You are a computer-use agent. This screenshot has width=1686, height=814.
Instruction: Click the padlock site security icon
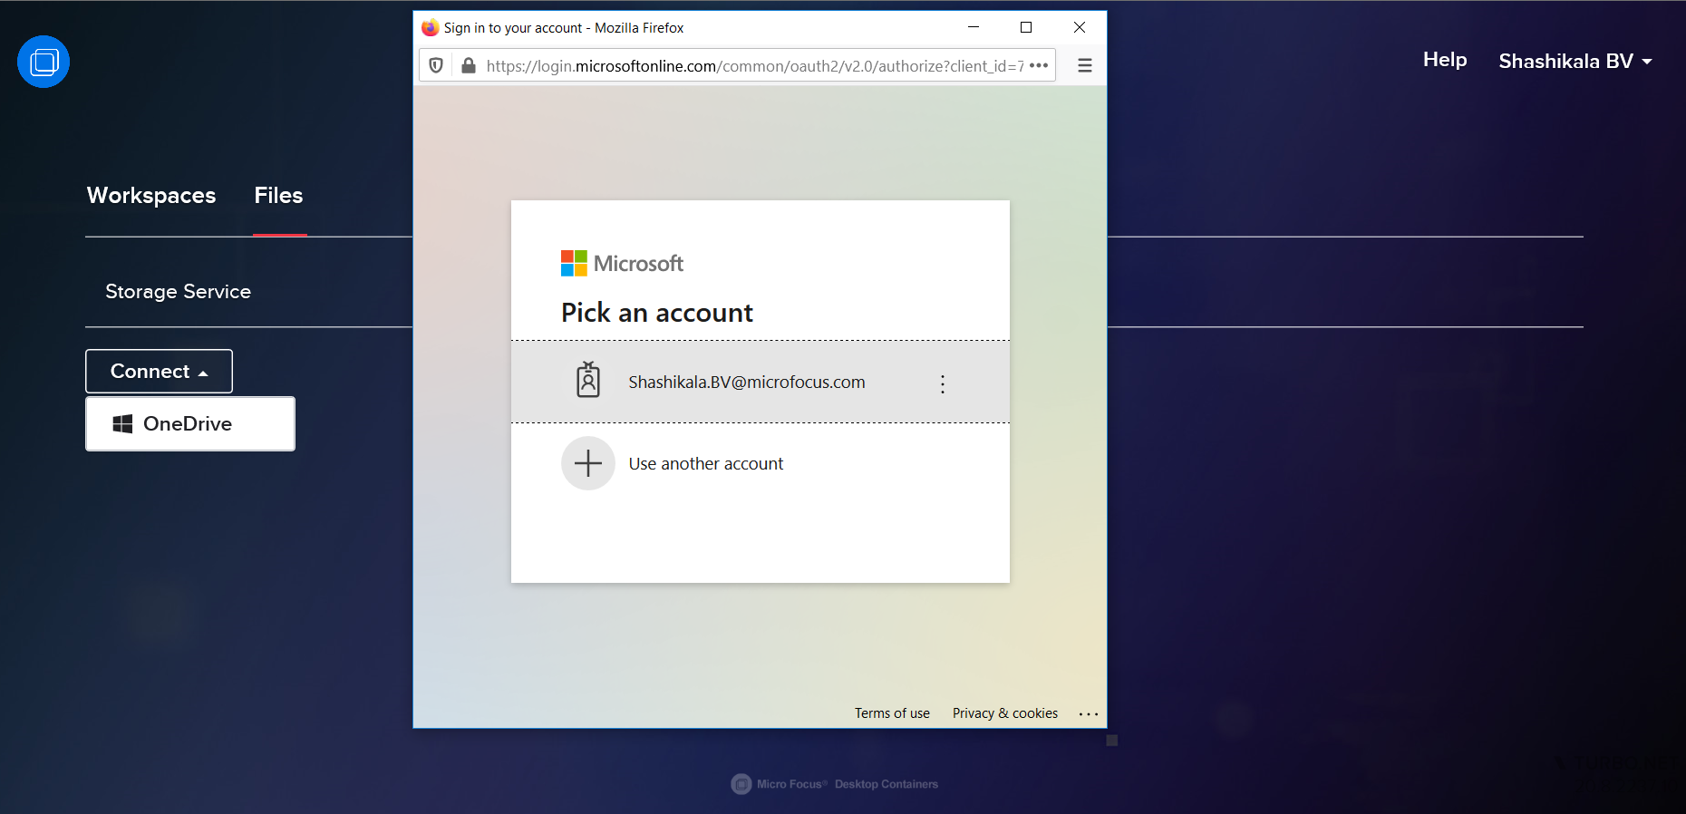pyautogui.click(x=469, y=65)
